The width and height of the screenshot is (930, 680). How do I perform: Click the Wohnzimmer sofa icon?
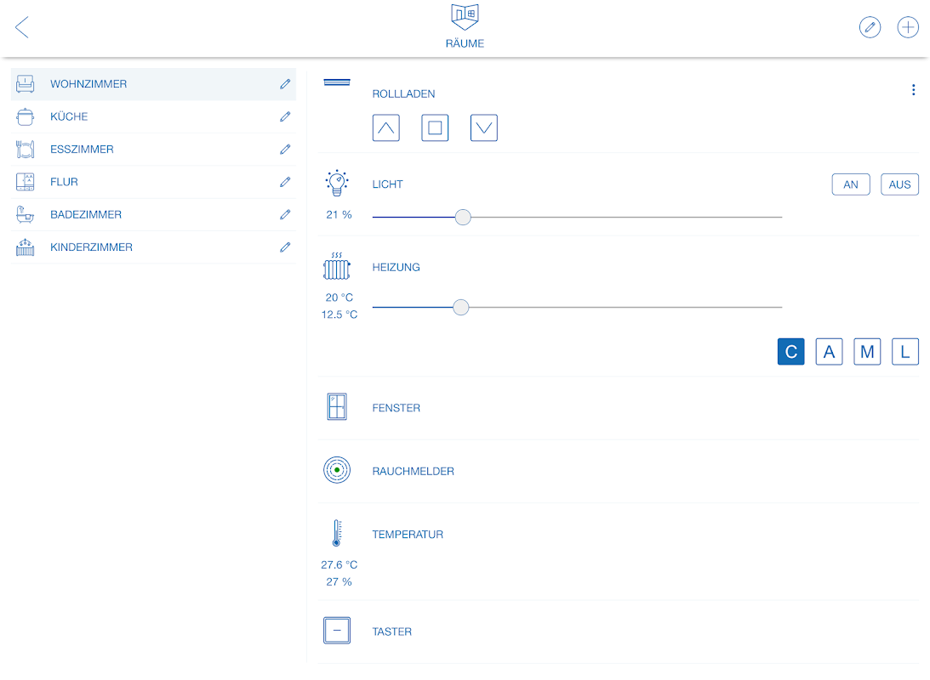coord(25,84)
